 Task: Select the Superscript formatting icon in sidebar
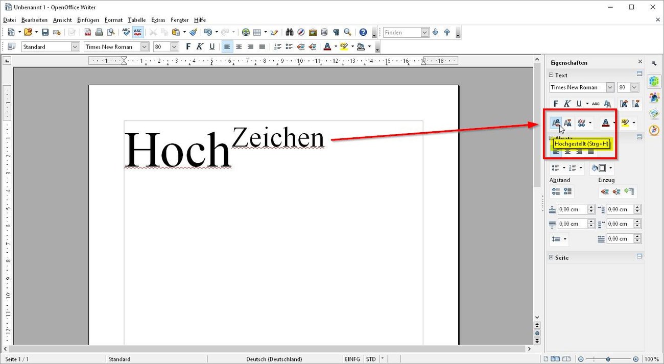(556, 123)
